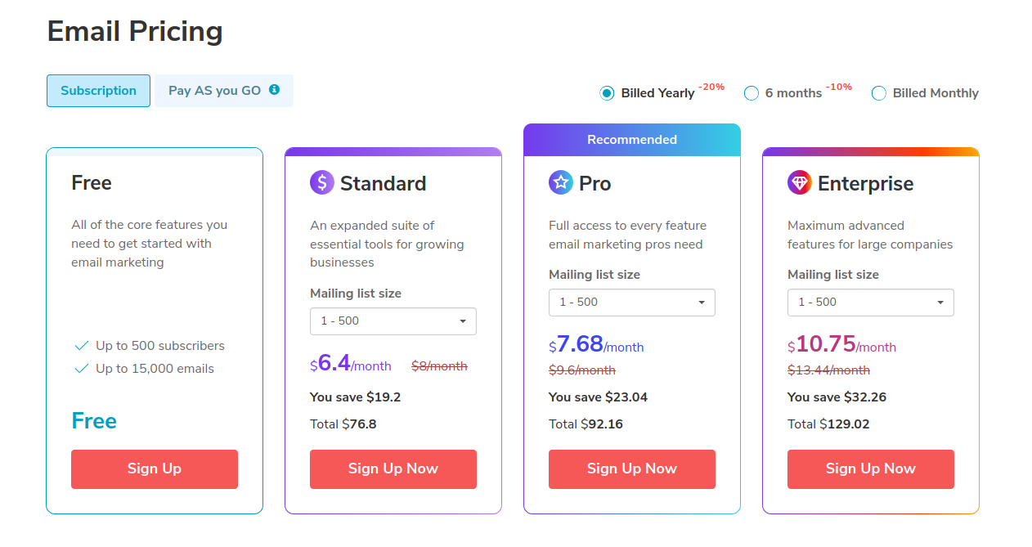Click the checkmark next to Up to 15,000 emails
The image size is (1032, 547).
(82, 369)
